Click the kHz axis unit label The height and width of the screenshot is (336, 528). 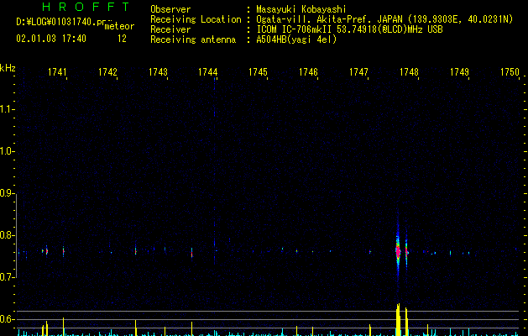pyautogui.click(x=8, y=68)
